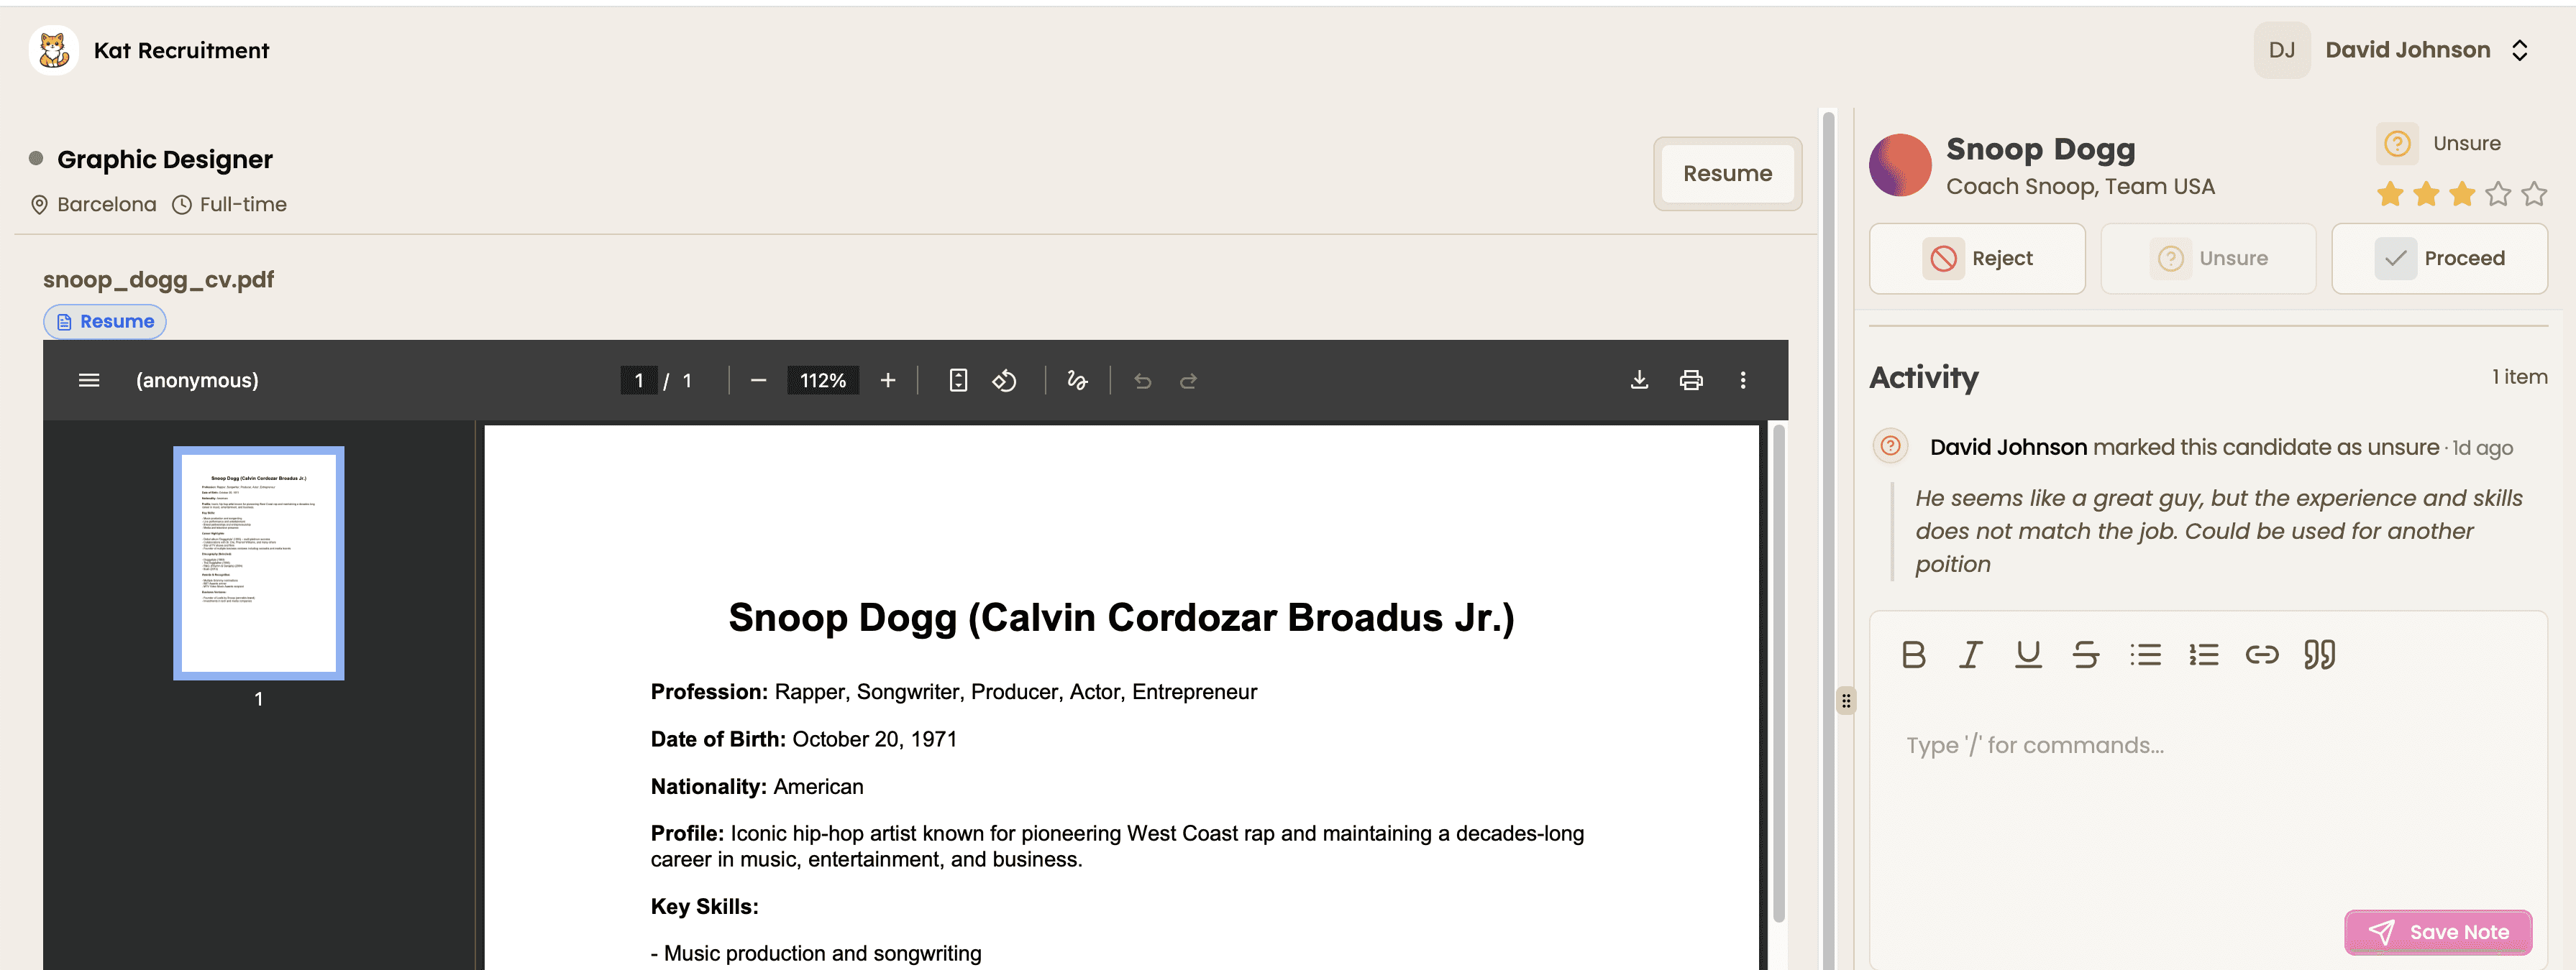Image resolution: width=2576 pixels, height=970 pixels.
Task: Mark candidate as Unsure
Action: coord(2208,259)
